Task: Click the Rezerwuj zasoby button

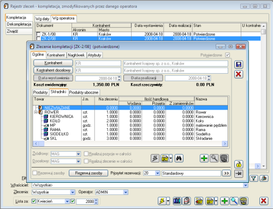Action: pos(88,173)
